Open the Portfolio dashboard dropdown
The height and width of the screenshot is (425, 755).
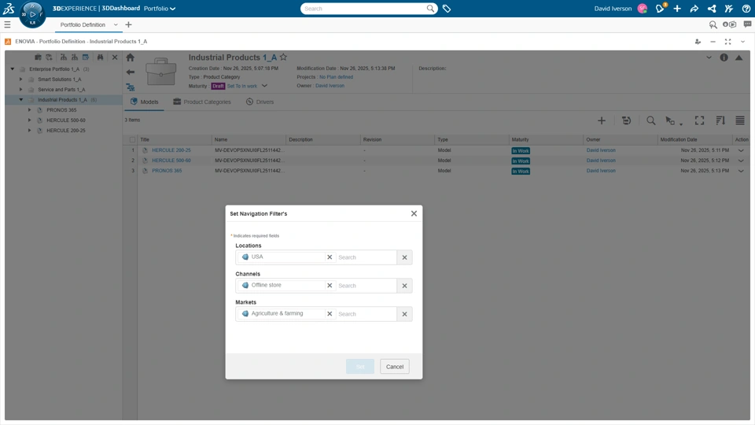pos(160,9)
